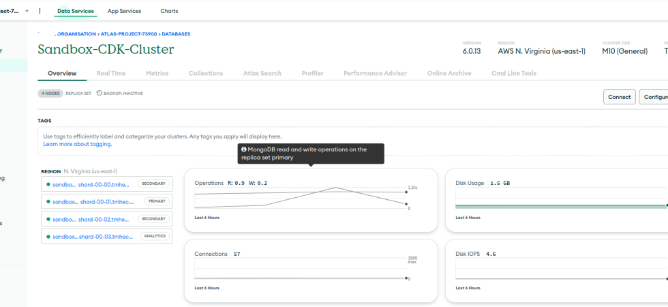
Task: Click the SECONDARY badge on shard-00-02
Action: 153,219
